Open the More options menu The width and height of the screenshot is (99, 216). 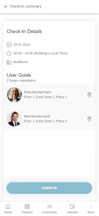[x=91, y=209]
